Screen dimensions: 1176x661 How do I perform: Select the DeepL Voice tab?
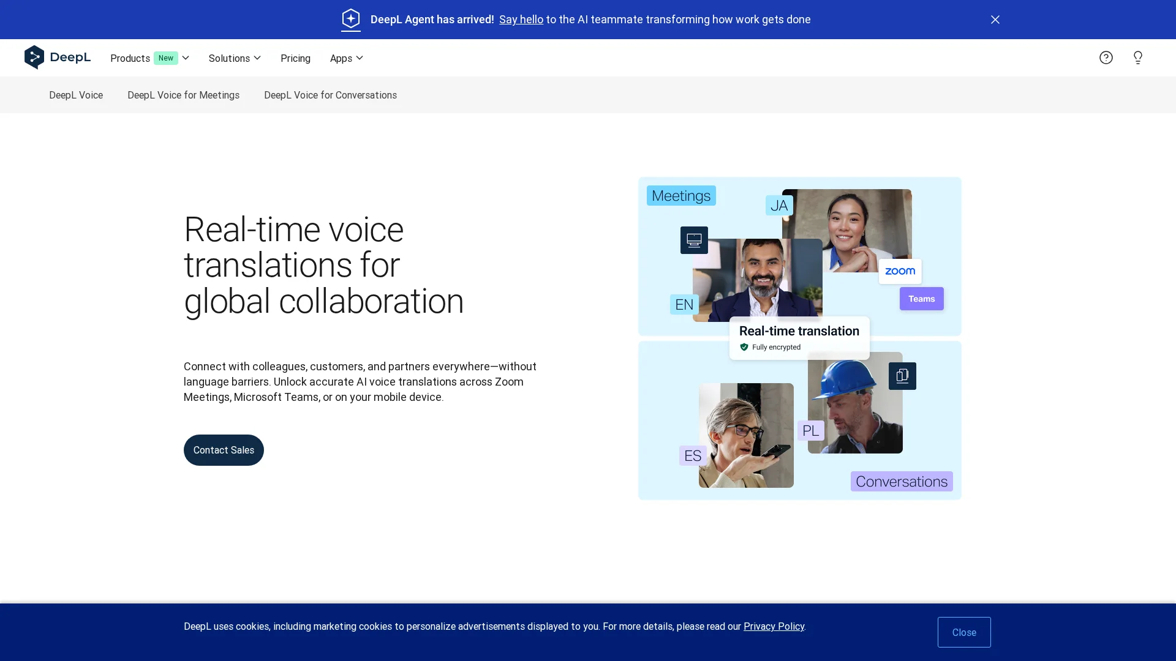tap(76, 95)
